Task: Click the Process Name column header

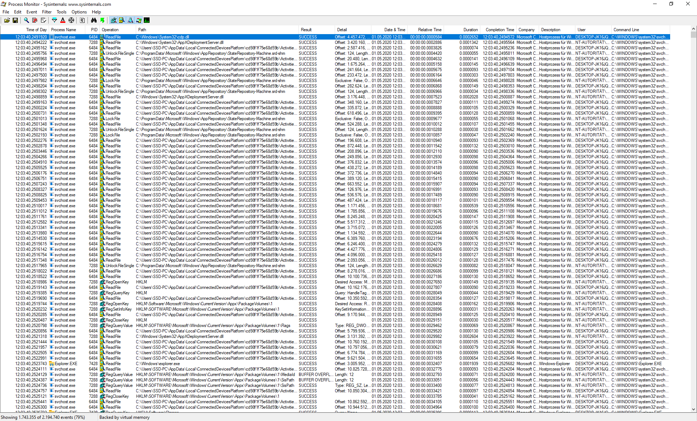Action: 64,30
